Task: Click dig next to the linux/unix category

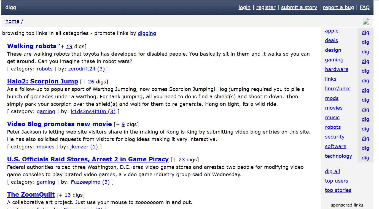Action: coord(365,90)
